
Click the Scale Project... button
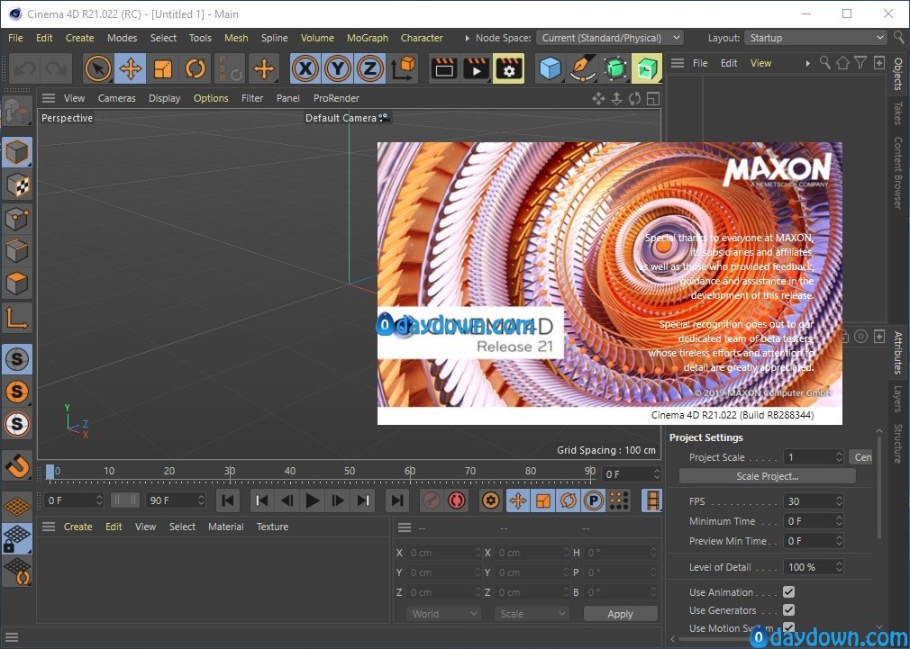click(767, 476)
